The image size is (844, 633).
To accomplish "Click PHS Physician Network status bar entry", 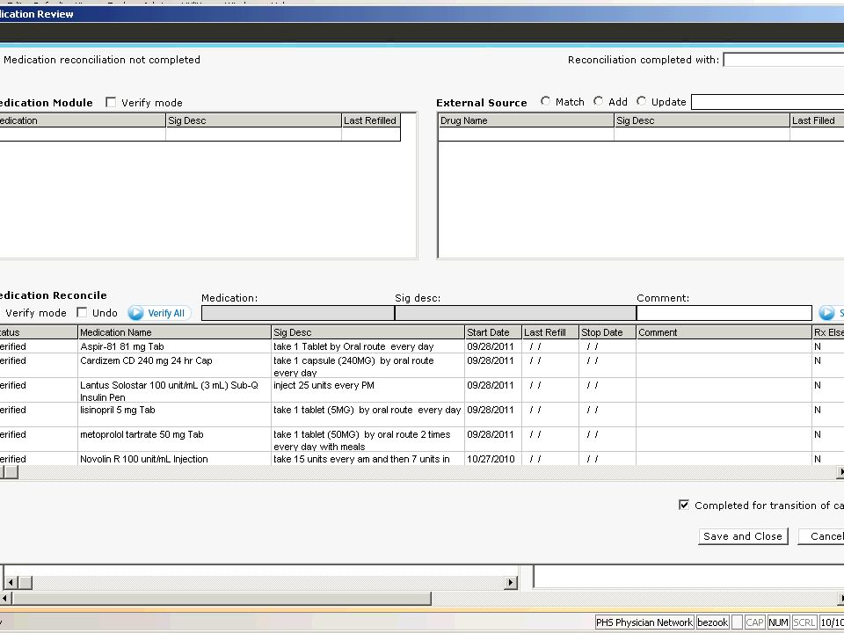I will pyautogui.click(x=644, y=622).
